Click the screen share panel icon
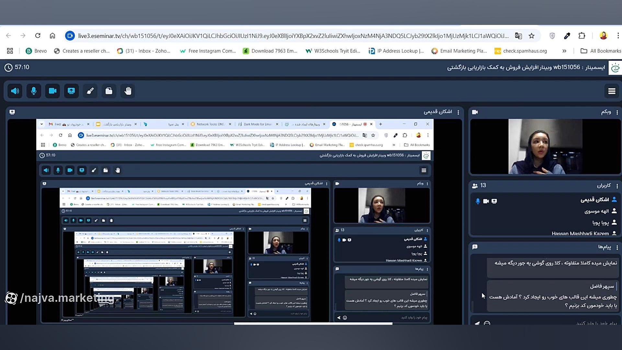 point(12,112)
